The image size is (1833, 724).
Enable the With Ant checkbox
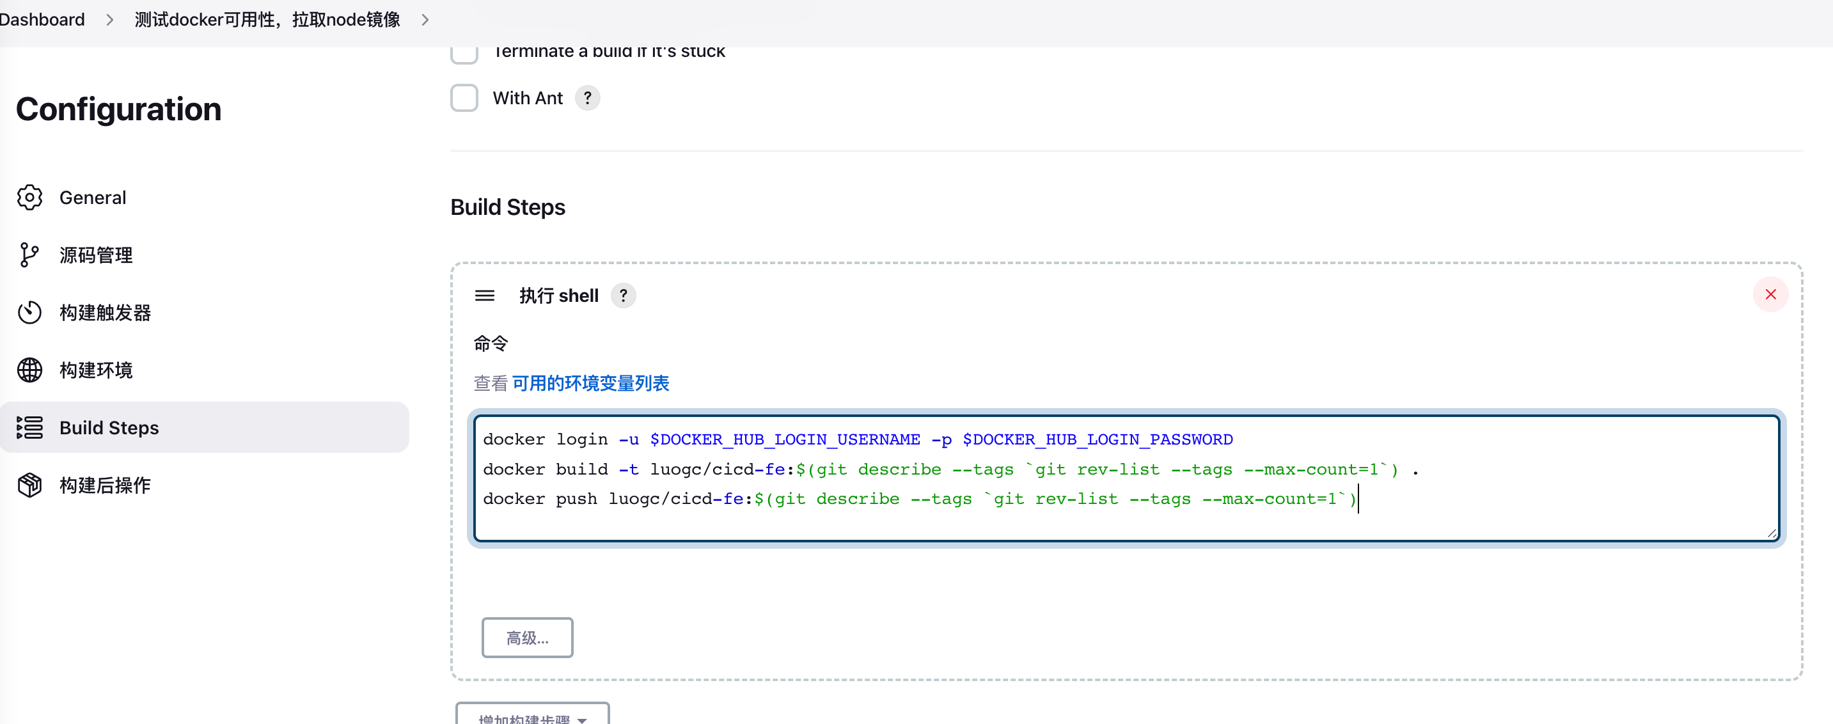coord(464,98)
